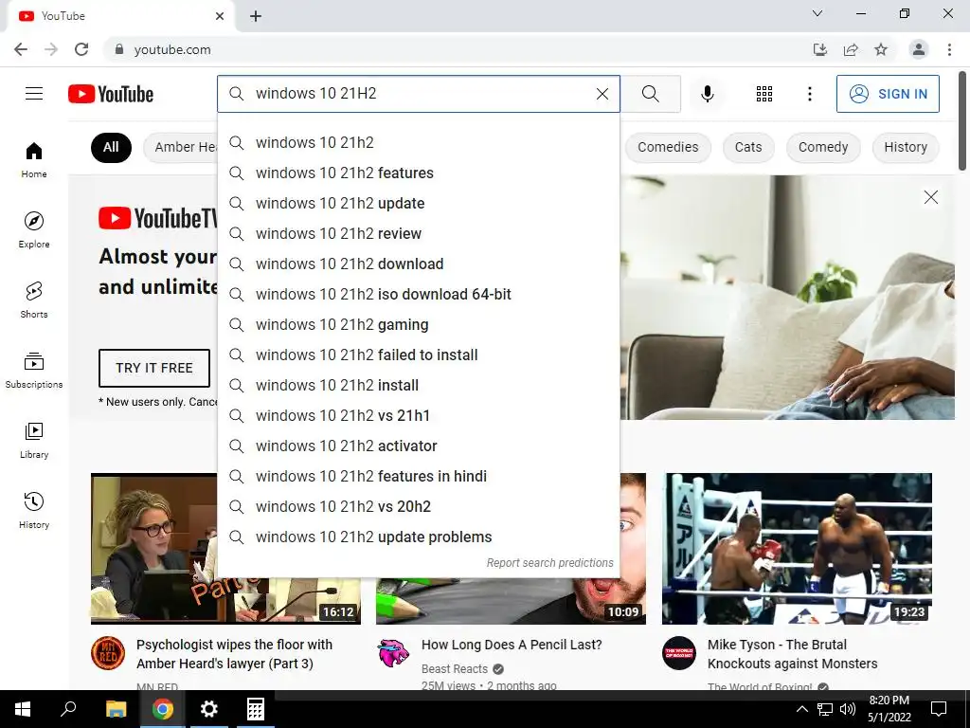This screenshot has width=970, height=728.
Task: Choose suggestion "windows 10 21h2 review"
Action: point(418,233)
